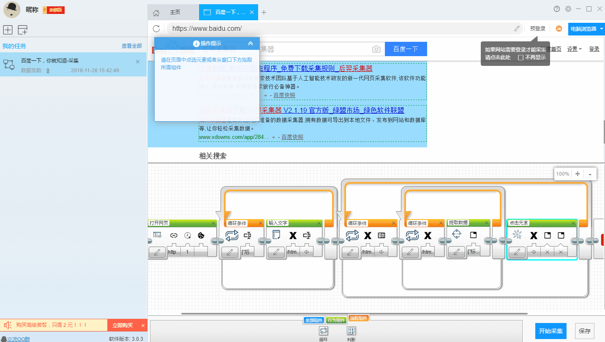The height and width of the screenshot is (342, 605).
Task: Open the Baidu 设置 dropdown
Action: coord(574,49)
